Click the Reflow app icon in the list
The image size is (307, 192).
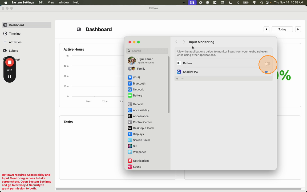179,63
